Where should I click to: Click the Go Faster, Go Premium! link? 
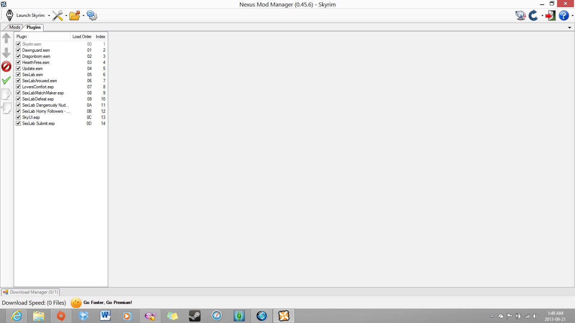pyautogui.click(x=108, y=303)
